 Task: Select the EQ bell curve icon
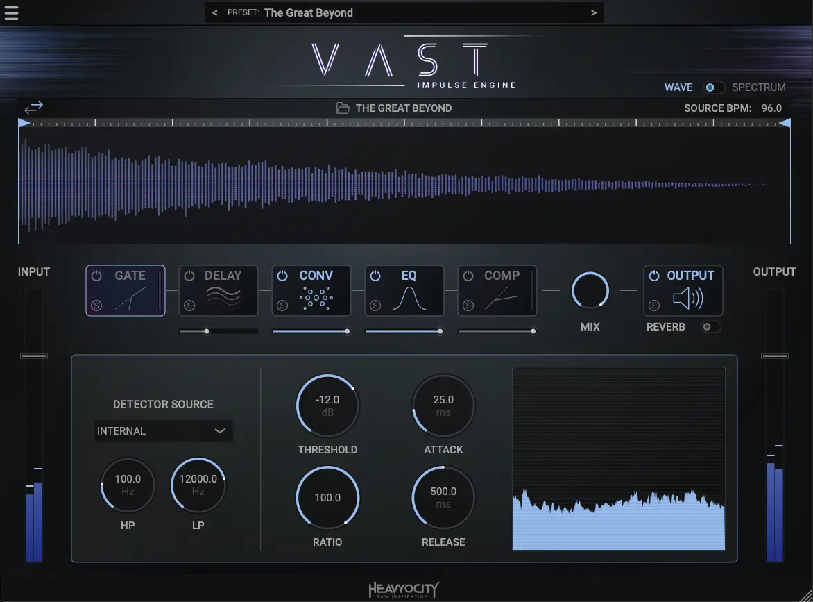pos(409,299)
